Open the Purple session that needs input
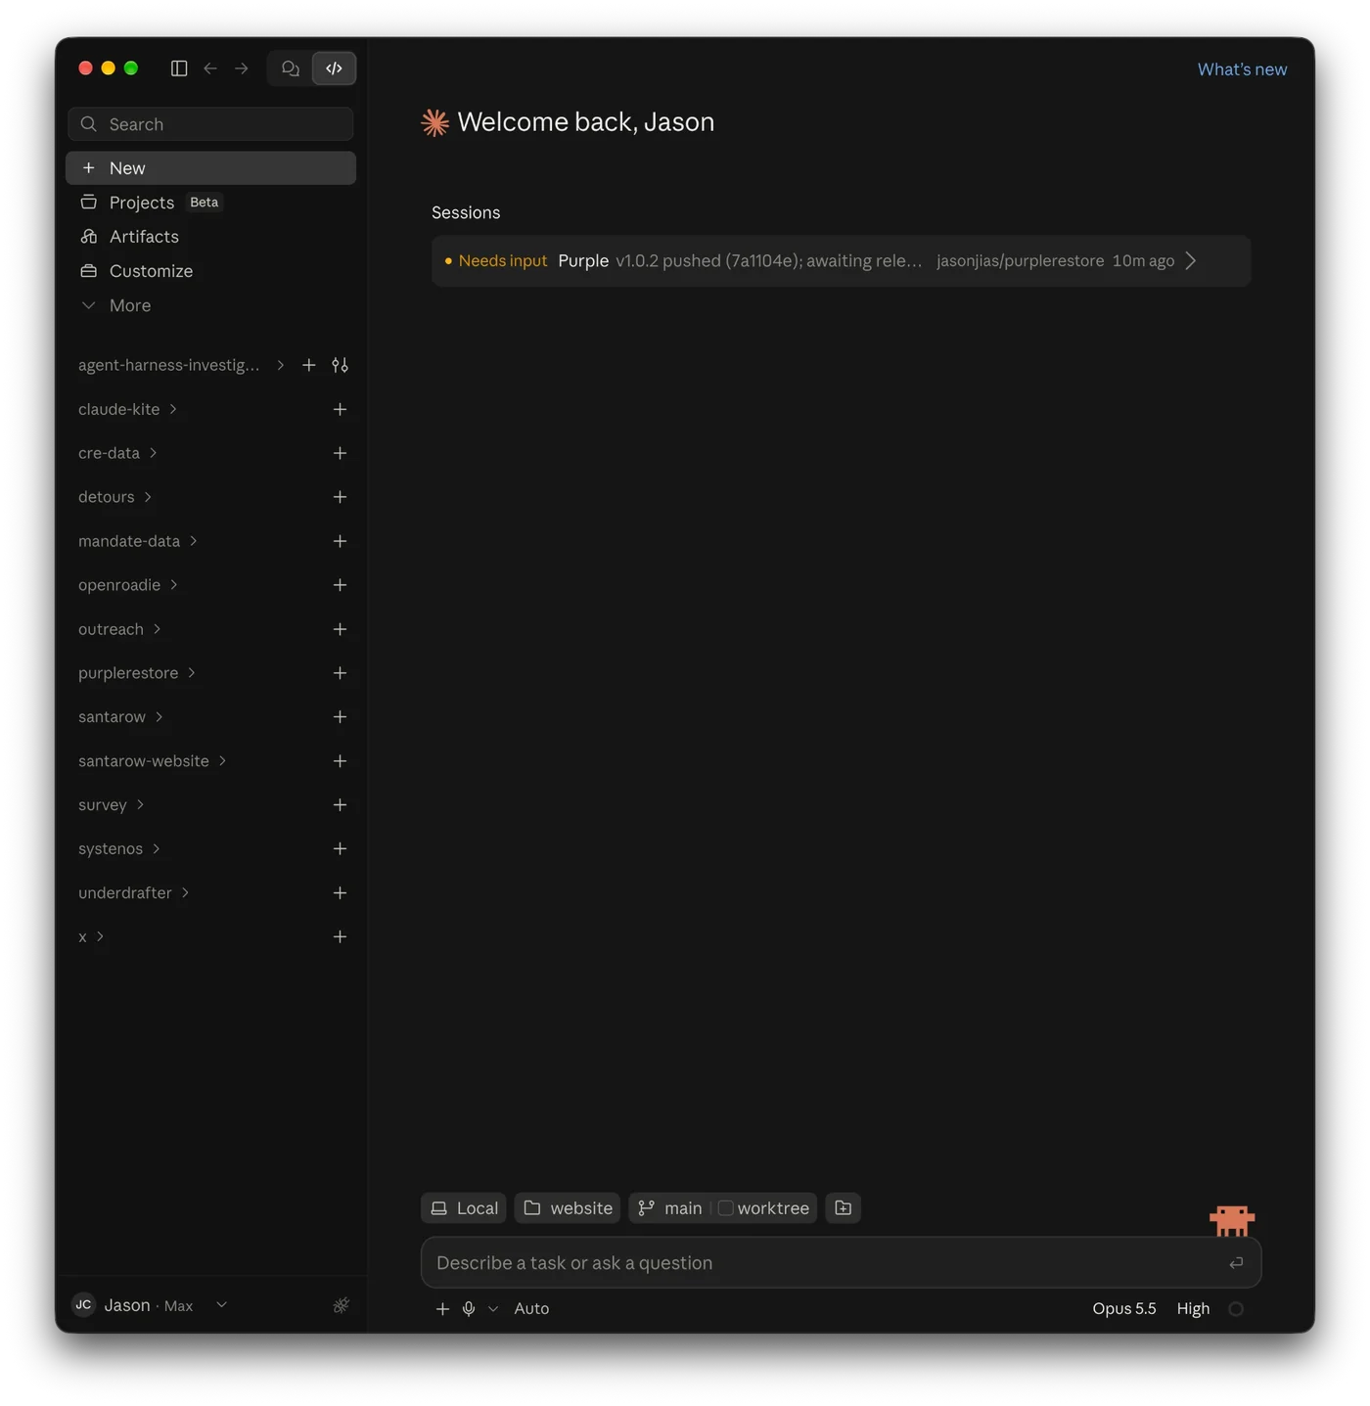The image size is (1370, 1406). click(841, 261)
